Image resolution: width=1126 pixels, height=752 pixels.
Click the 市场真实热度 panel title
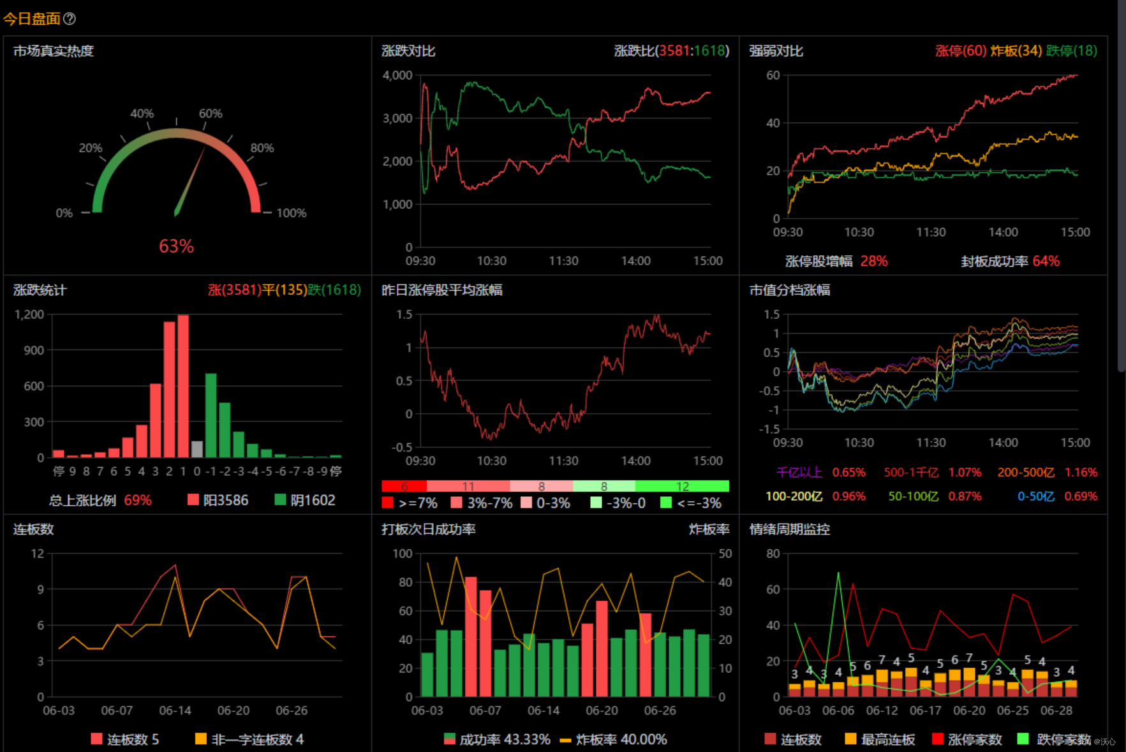coord(54,51)
